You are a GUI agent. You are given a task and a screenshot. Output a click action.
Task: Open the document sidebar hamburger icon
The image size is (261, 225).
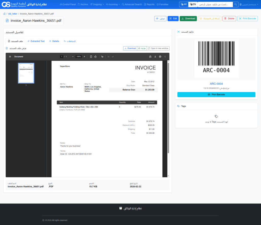pyautogui.click(x=10, y=56)
